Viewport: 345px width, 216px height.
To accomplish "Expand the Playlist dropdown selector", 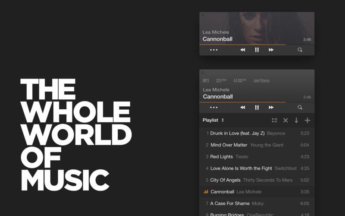I will (213, 120).
